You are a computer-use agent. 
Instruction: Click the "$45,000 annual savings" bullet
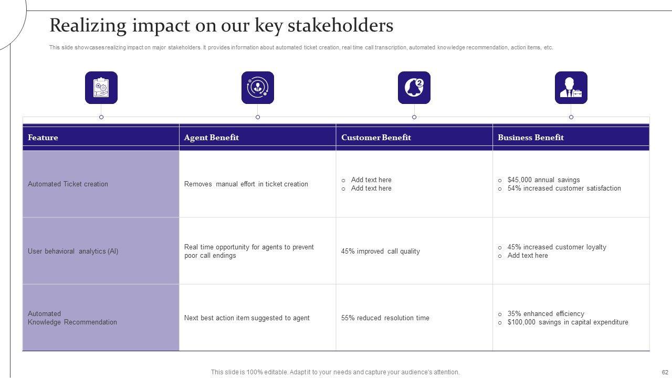click(543, 180)
